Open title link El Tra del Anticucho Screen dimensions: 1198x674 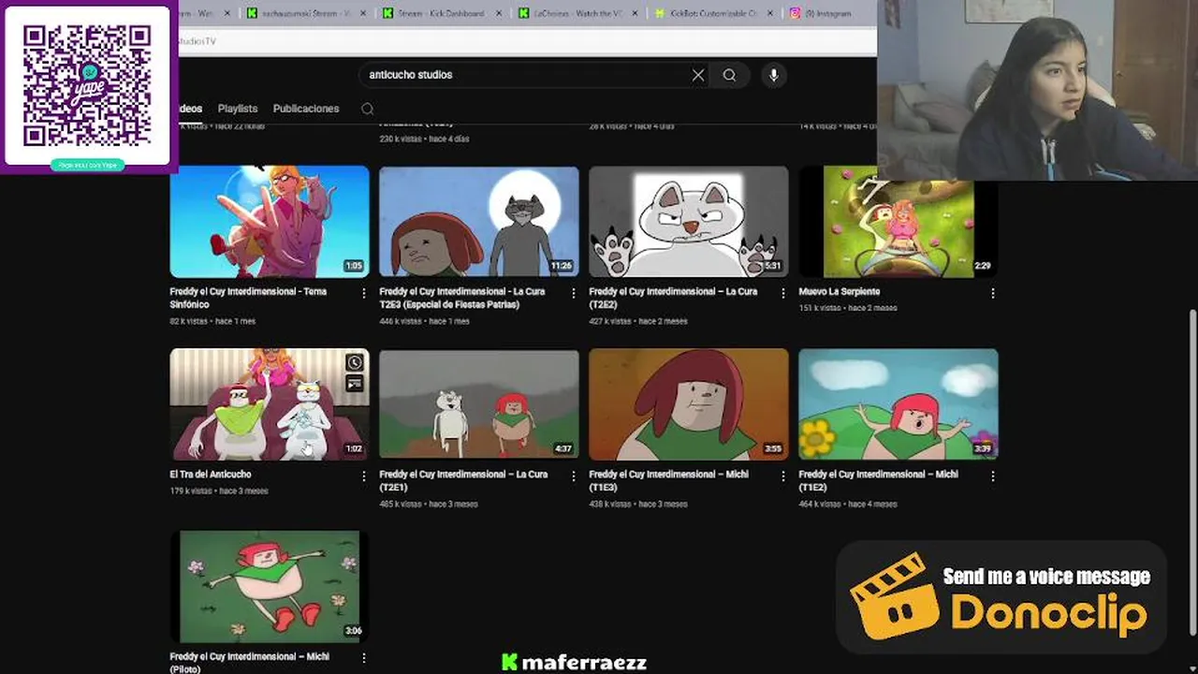coord(211,474)
